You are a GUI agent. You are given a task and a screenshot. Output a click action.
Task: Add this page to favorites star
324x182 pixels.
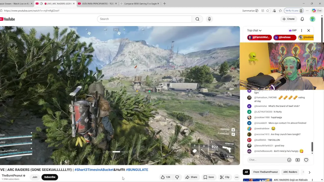click(268, 11)
